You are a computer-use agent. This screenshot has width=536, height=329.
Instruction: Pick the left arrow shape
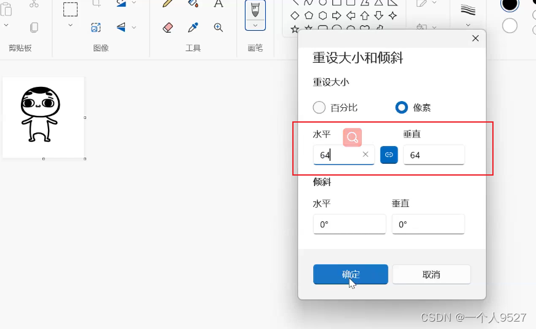click(351, 15)
